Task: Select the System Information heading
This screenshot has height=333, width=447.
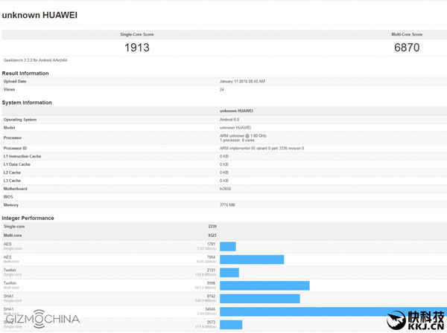Action: pyautogui.click(x=27, y=103)
